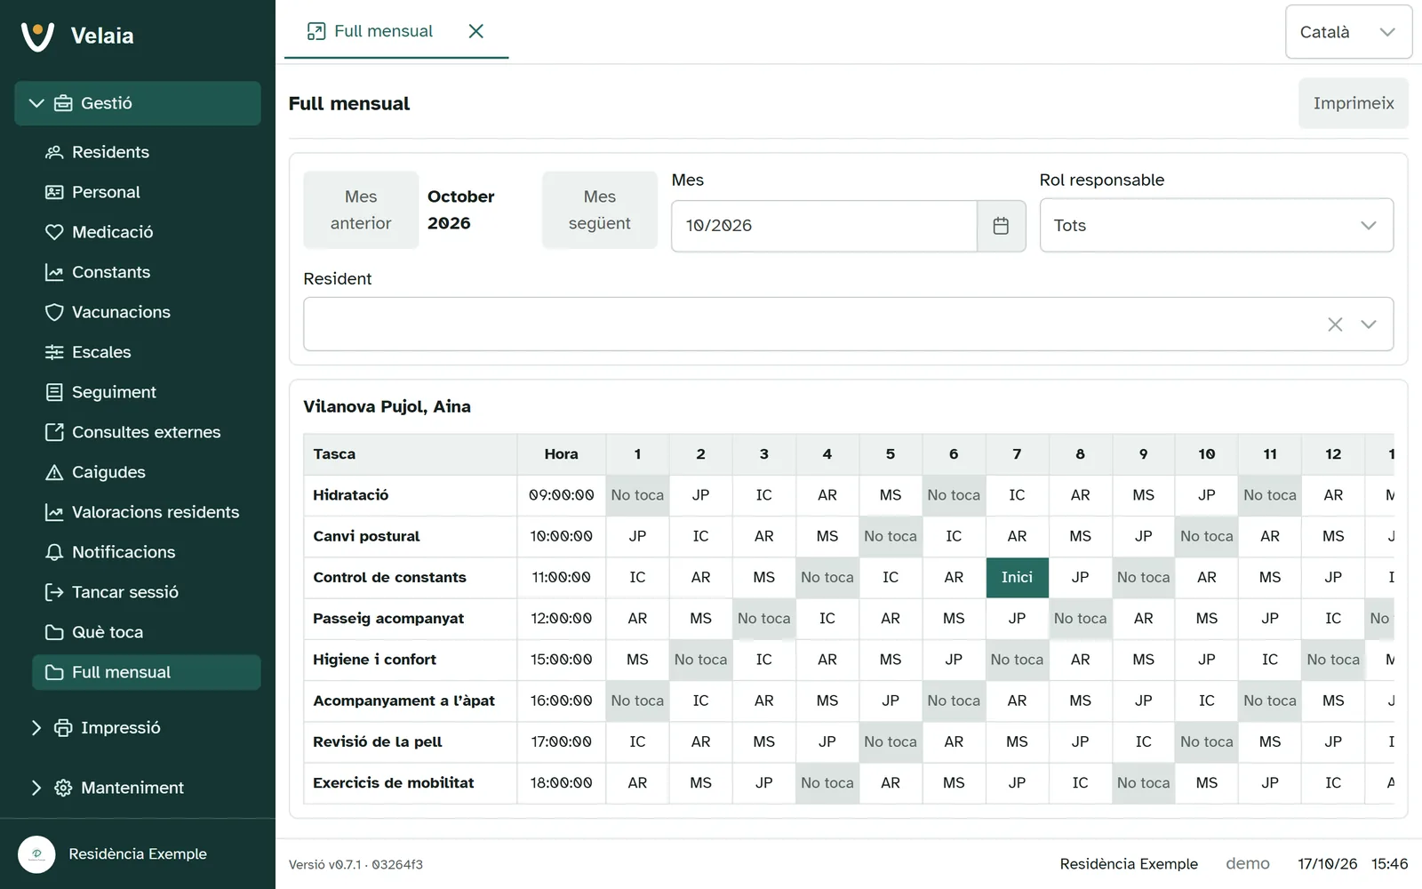Click the Higiene i confort task label
Viewport: 1422px width, 889px height.
[374, 660]
